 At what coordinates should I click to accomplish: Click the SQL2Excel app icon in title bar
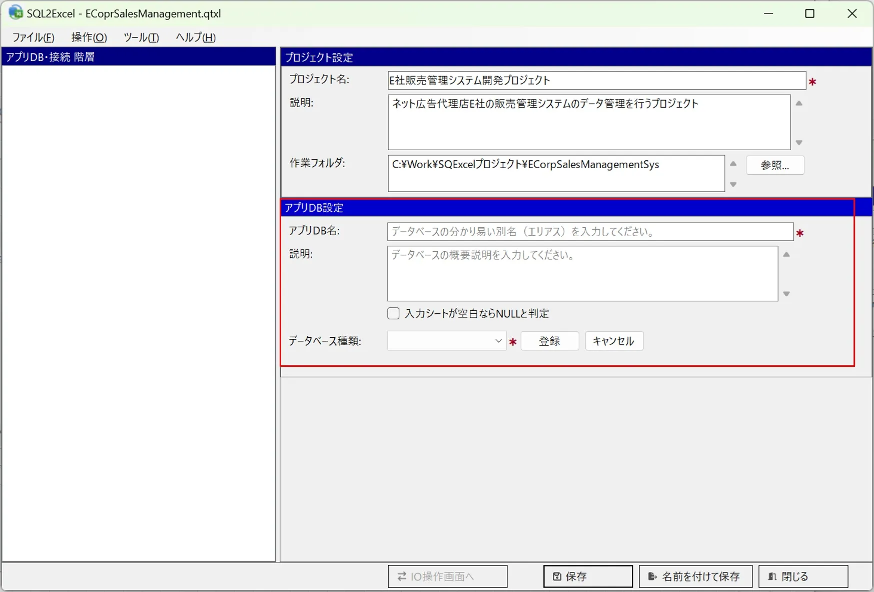coord(16,13)
